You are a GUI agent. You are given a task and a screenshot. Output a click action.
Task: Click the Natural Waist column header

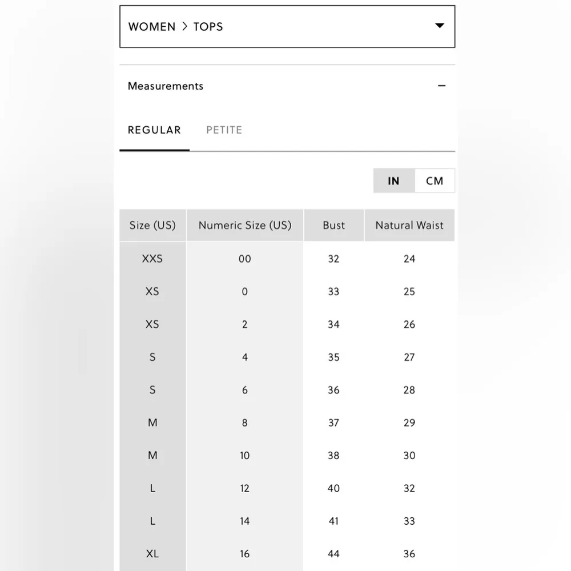409,226
